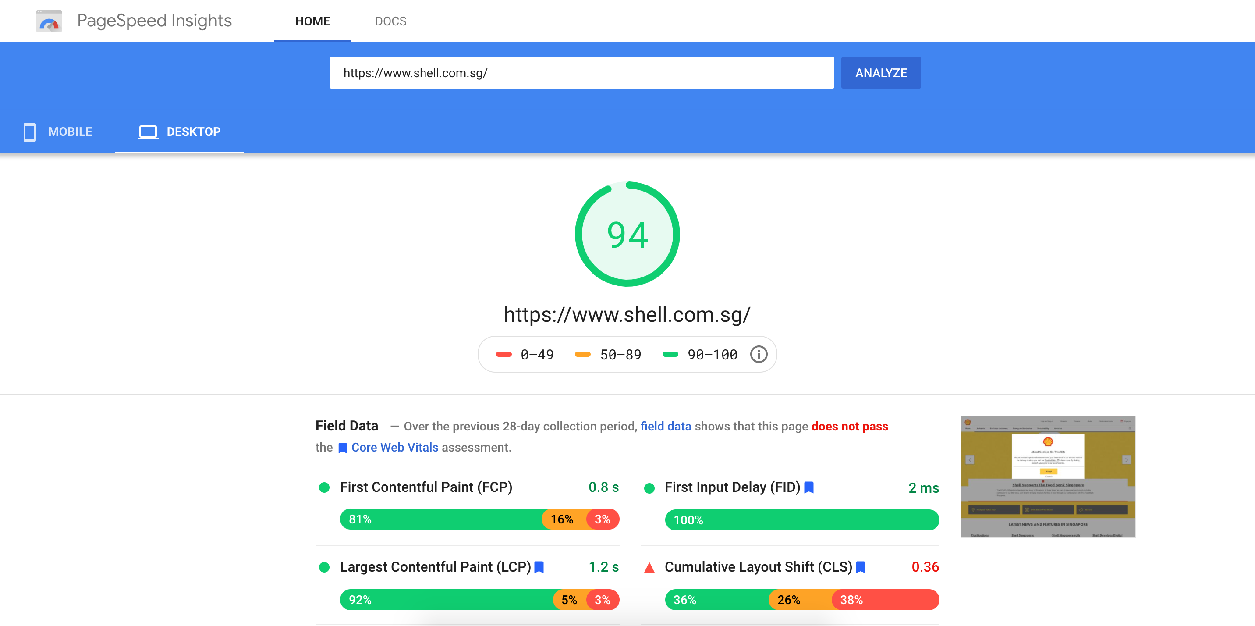The height and width of the screenshot is (626, 1255).
Task: Click the 'First Contentful Paint (FCP)' label
Action: [x=426, y=487]
